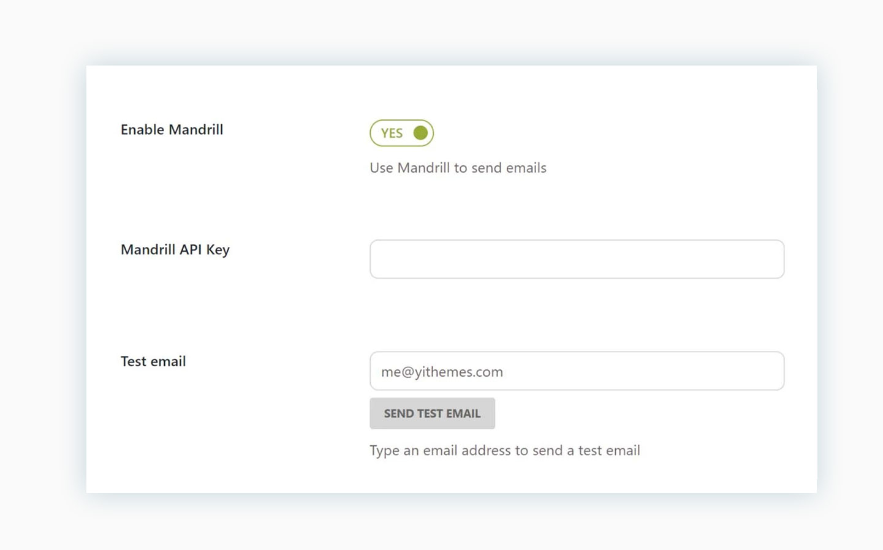Focus the Mandrill API Key input field
The height and width of the screenshot is (550, 883).
tap(576, 259)
